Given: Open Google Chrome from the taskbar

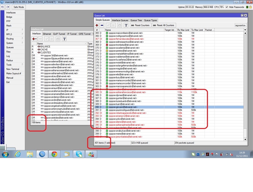Looking at the screenshot, I should tap(54, 155).
